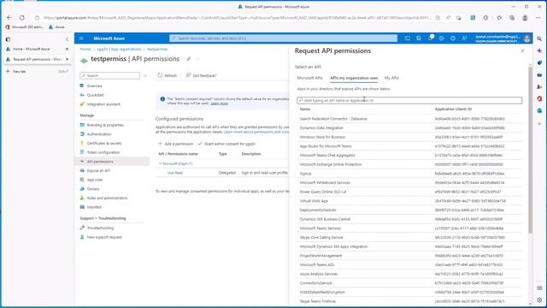Viewport: 547px width, 308px height.
Task: Add an app to the Edge sidebar plus
Action: tap(539, 123)
